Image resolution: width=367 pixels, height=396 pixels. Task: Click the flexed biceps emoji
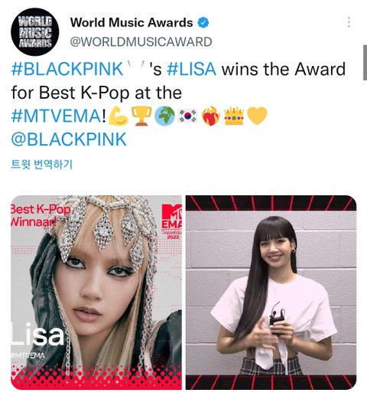click(119, 116)
